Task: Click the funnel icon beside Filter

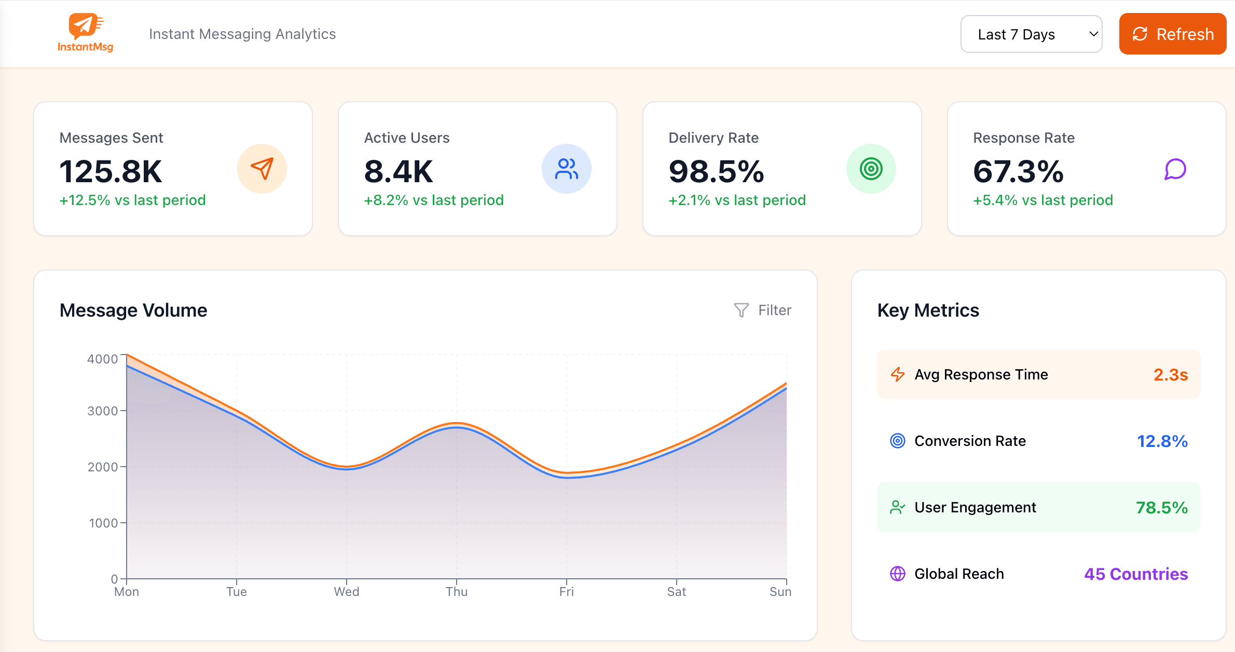Action: tap(741, 310)
